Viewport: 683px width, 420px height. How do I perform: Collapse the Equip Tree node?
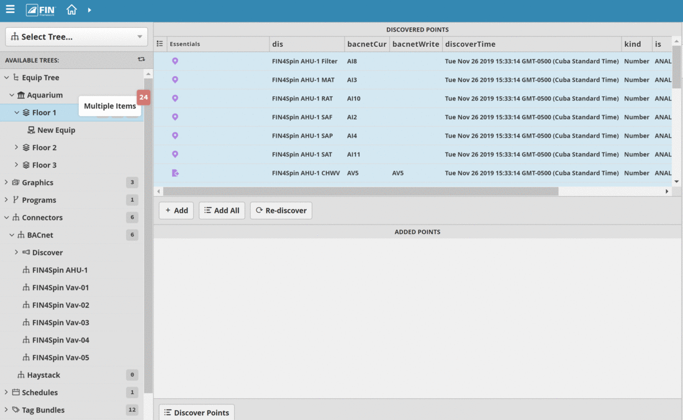pos(7,78)
